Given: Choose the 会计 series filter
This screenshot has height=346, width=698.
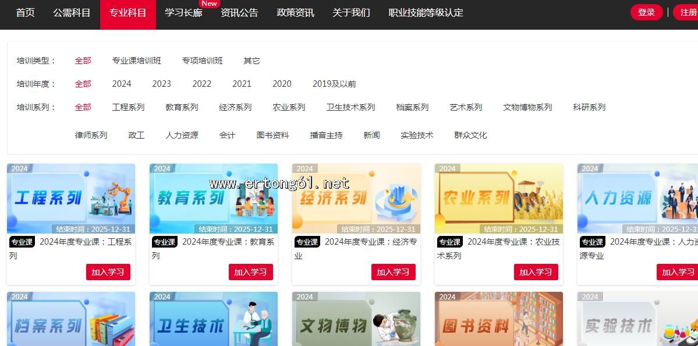Looking at the screenshot, I should (x=227, y=135).
